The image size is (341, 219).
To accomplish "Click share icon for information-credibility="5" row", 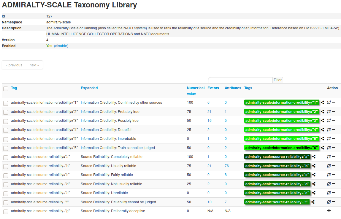I will pos(322,139).
